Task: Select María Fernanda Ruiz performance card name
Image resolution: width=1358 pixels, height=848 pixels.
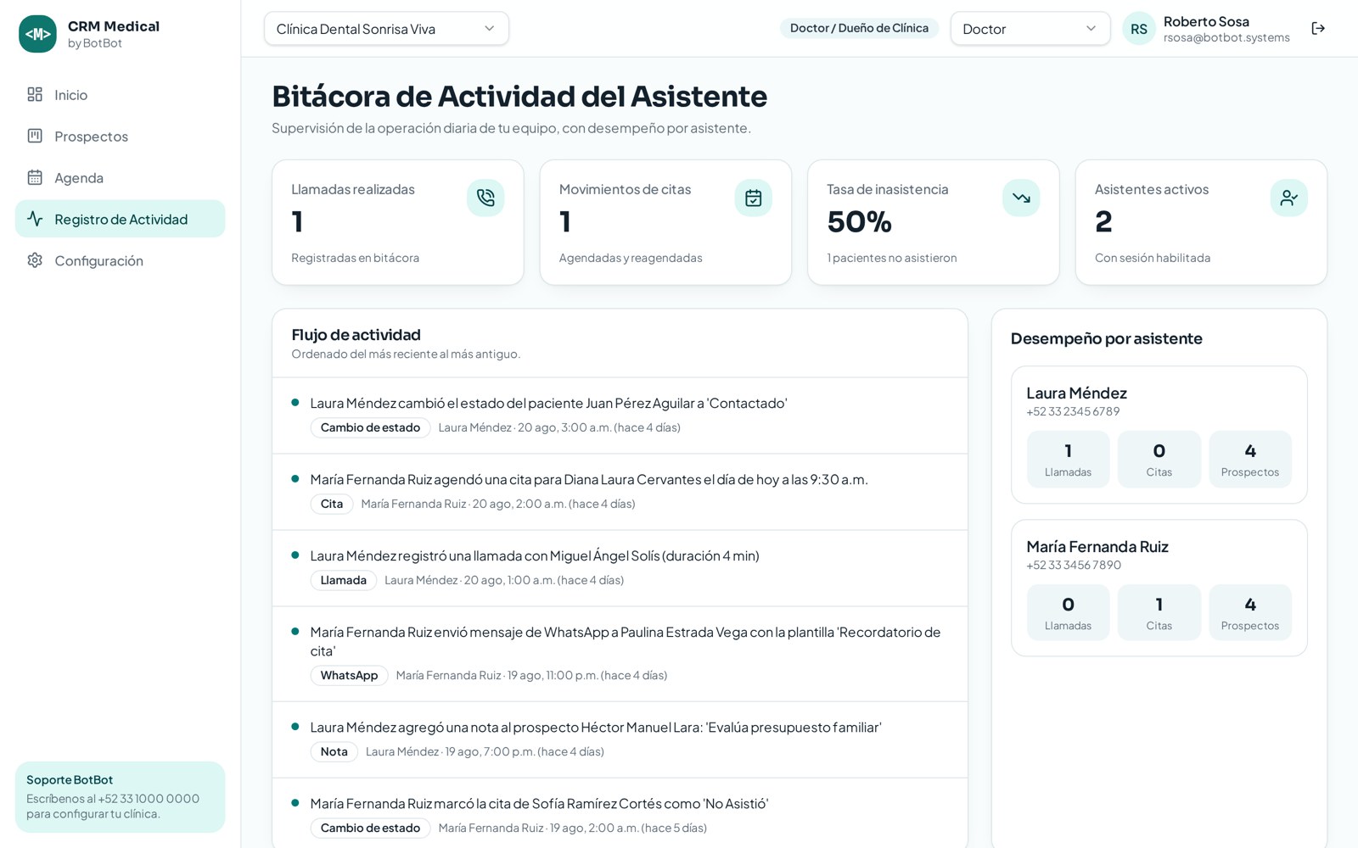Action: tap(1097, 546)
